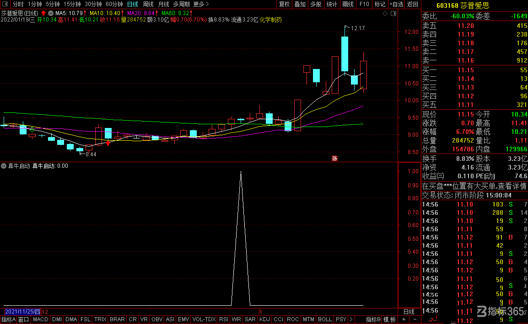The height and width of the screenshot is (324, 528).
Task: Select the CR indicator
Action: (133, 319)
